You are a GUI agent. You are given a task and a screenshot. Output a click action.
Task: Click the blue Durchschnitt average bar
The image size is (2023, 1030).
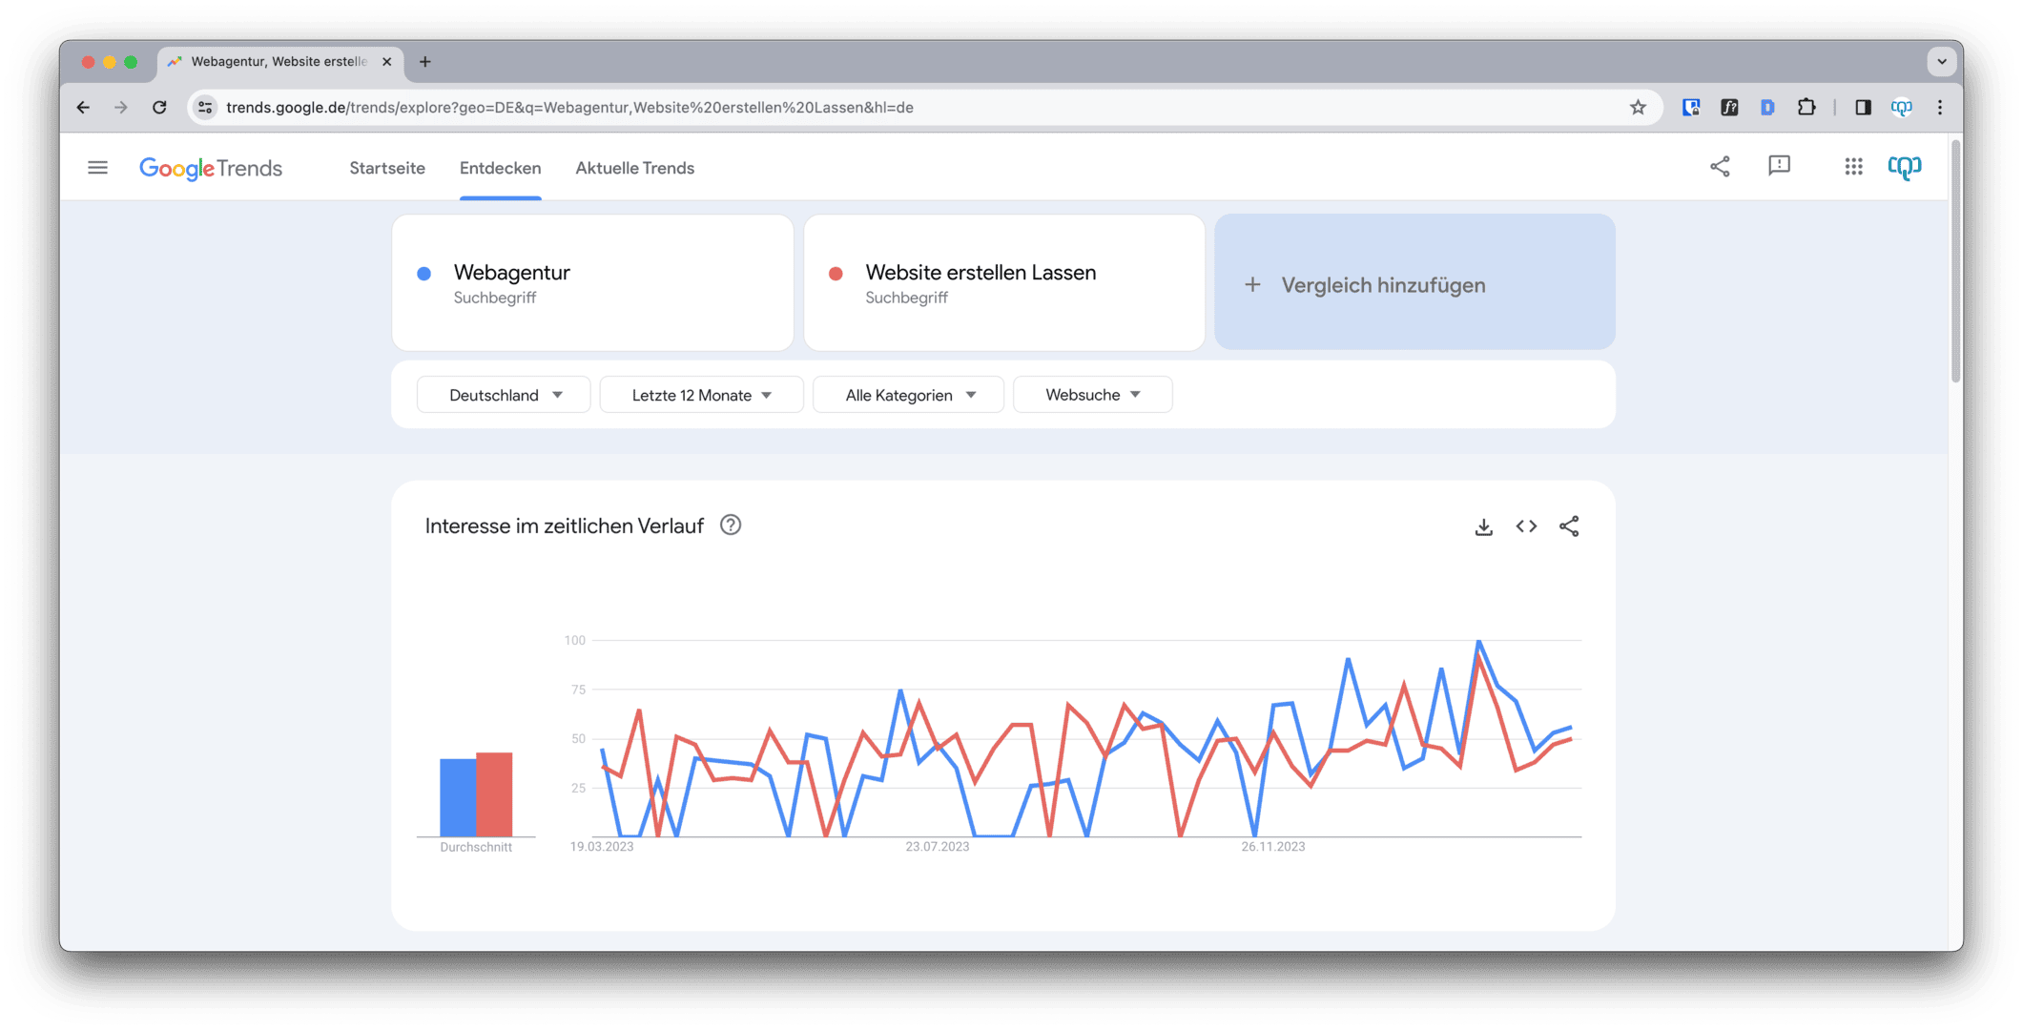coord(458,797)
